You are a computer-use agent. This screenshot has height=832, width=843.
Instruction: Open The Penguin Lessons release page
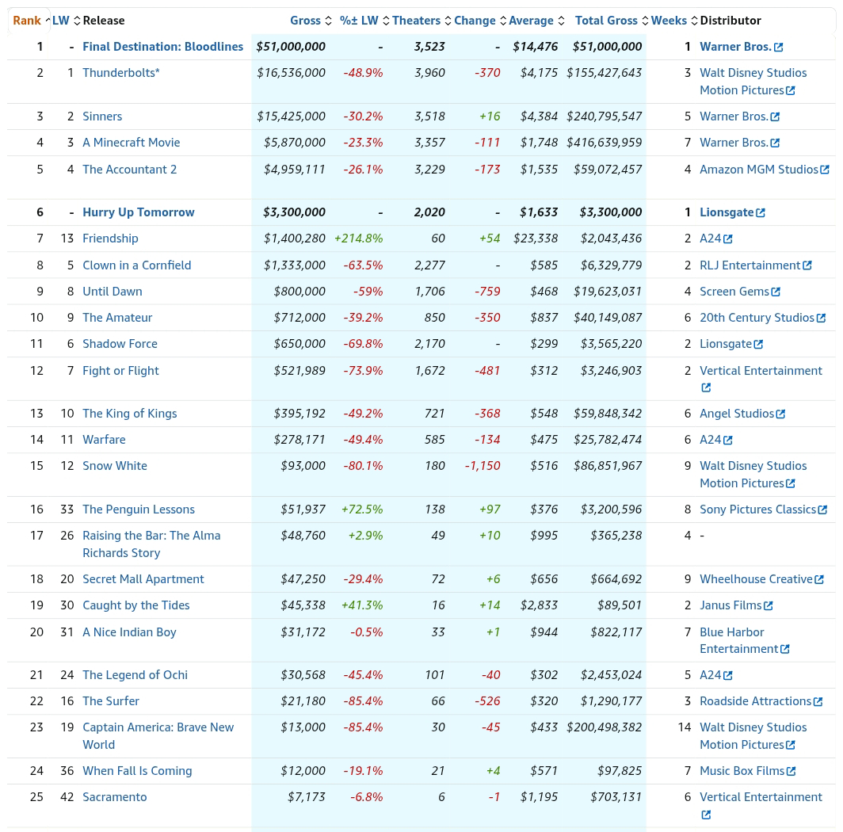tap(139, 510)
